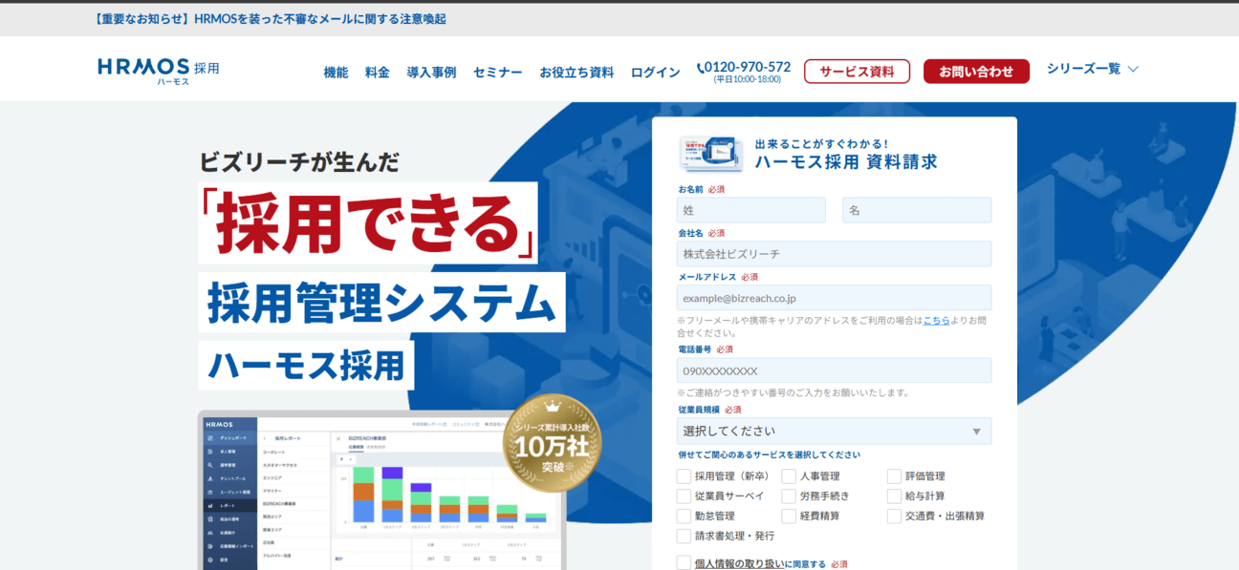Viewport: 1239px width, 570px height.
Task: Expand the シリーズ一覧 menu
Action: pos(1092,69)
